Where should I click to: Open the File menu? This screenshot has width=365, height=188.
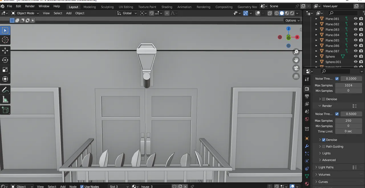pyautogui.click(x=9, y=6)
